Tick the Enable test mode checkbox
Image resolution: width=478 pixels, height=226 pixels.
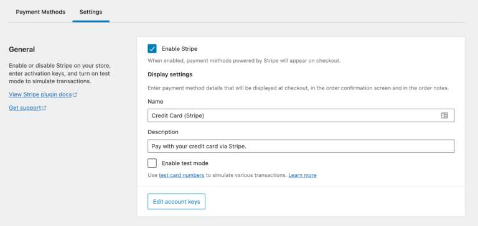(x=152, y=163)
